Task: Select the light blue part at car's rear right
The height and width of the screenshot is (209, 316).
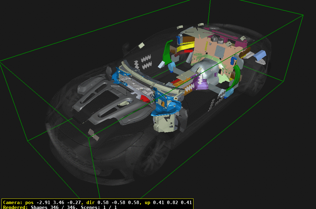Action: coord(260,55)
